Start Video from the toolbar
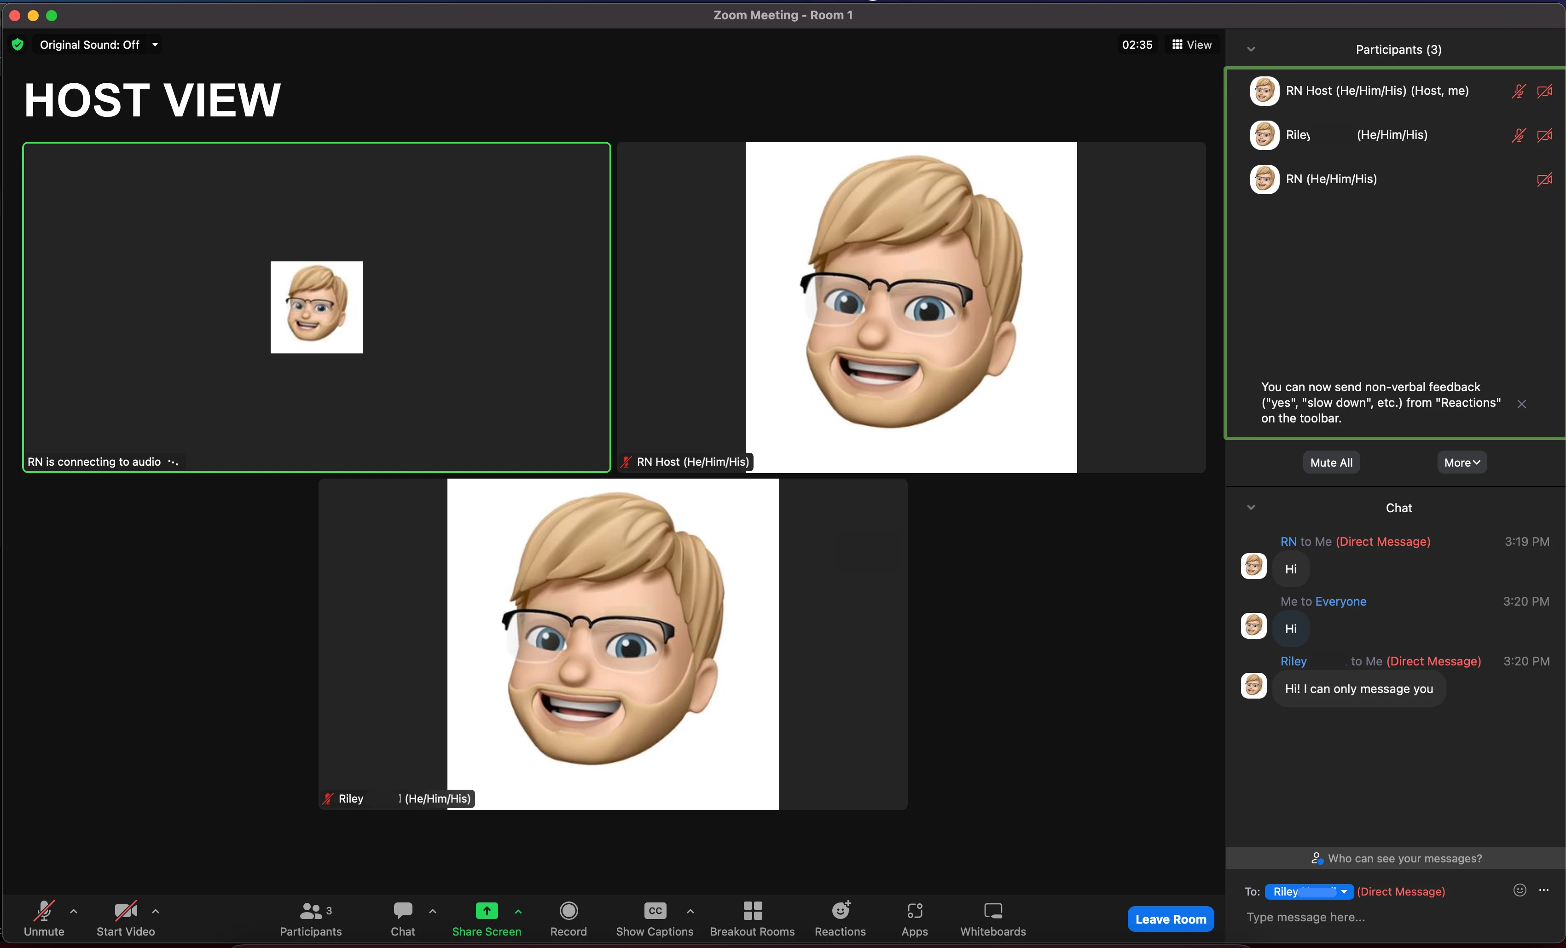This screenshot has height=948, width=1566. [x=125, y=912]
